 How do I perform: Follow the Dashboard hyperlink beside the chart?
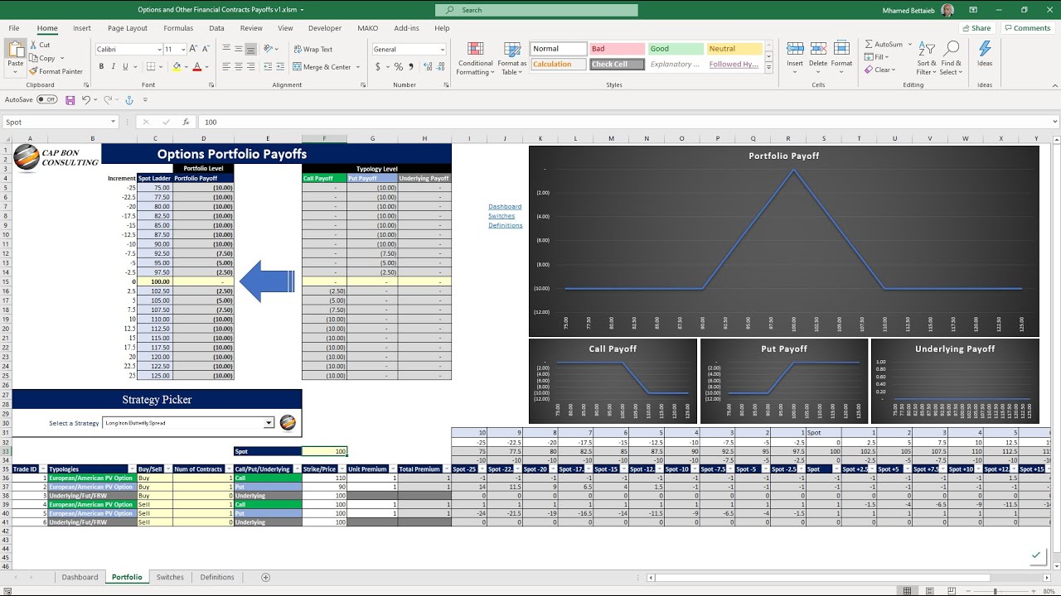pyautogui.click(x=505, y=207)
